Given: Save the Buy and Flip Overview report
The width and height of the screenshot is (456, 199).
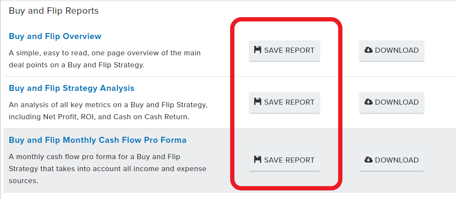Looking at the screenshot, I should [x=285, y=50].
